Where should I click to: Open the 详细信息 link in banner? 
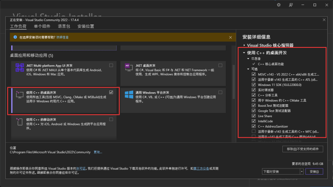pos(63,37)
